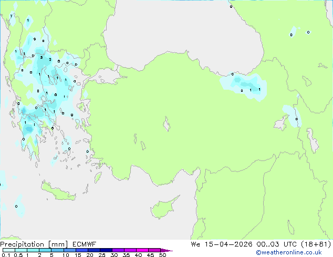Click the '10' legend scale label
333x257 pixels.
coord(66,255)
